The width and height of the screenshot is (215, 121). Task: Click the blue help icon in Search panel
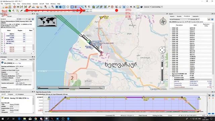click(x=212, y=19)
